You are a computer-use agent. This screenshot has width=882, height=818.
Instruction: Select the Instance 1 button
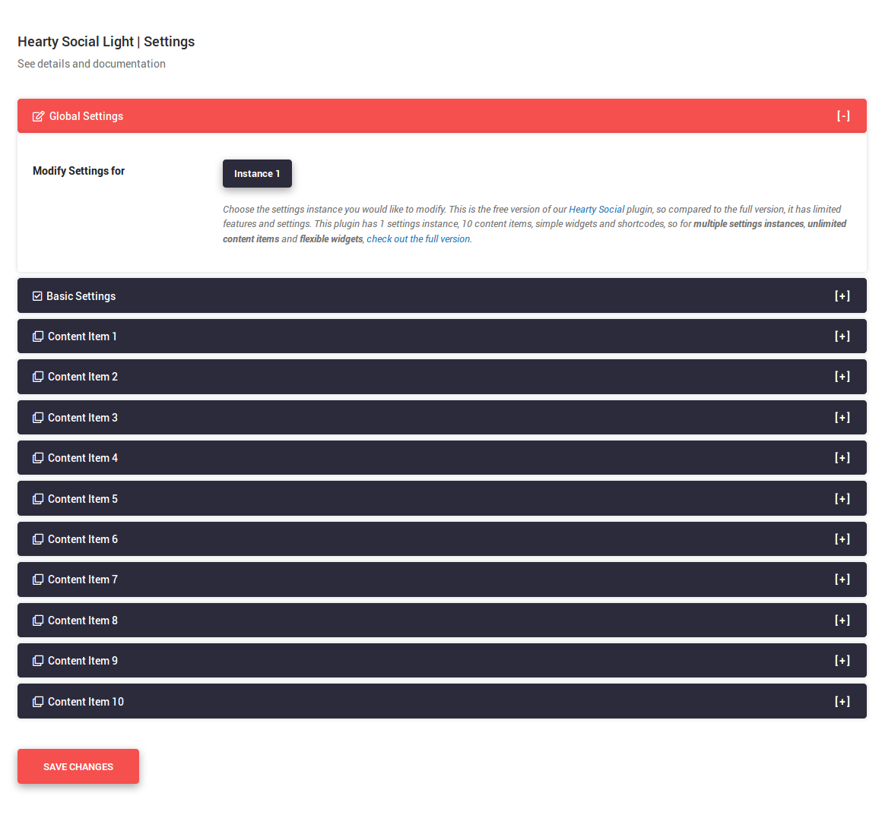[x=257, y=174]
